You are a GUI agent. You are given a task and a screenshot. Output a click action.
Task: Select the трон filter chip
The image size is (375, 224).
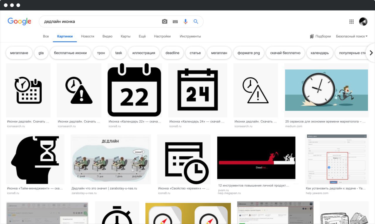[101, 53]
